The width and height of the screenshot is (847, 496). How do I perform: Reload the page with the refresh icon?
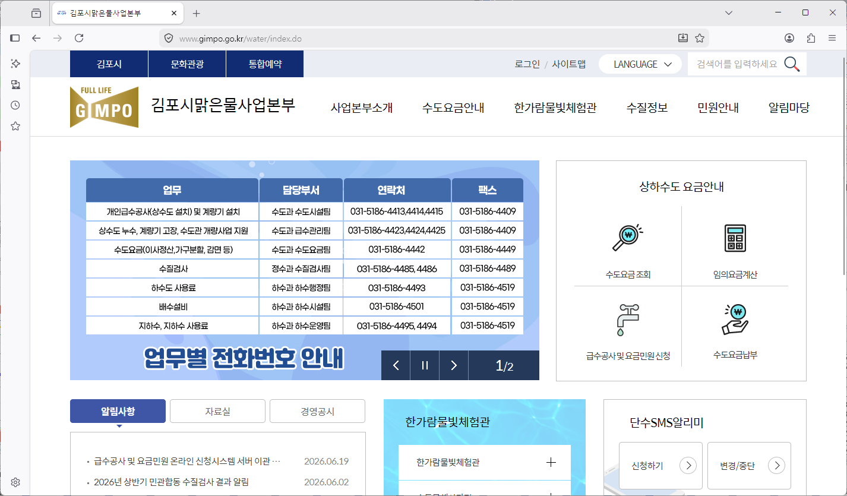tap(79, 38)
